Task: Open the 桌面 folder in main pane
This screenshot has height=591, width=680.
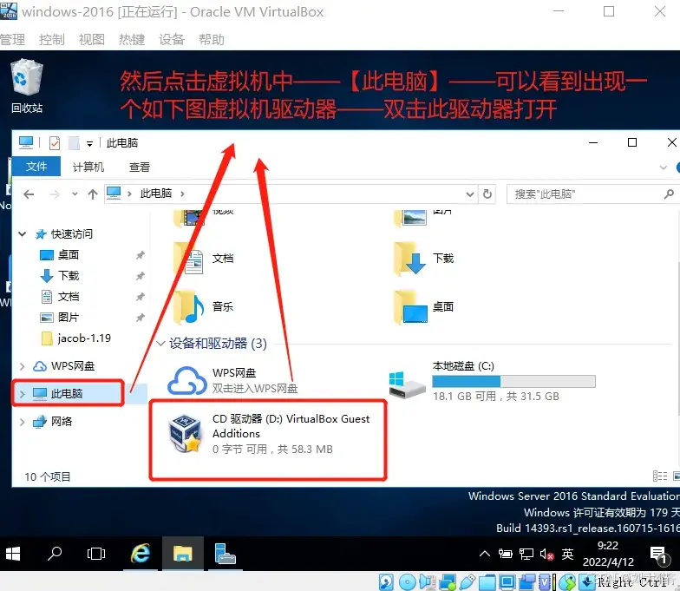Action: click(x=424, y=307)
